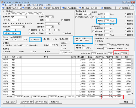Viewport: 136px width, 108px height.
Task: Click the 条件ファイル保存 button
Action: click(27, 102)
